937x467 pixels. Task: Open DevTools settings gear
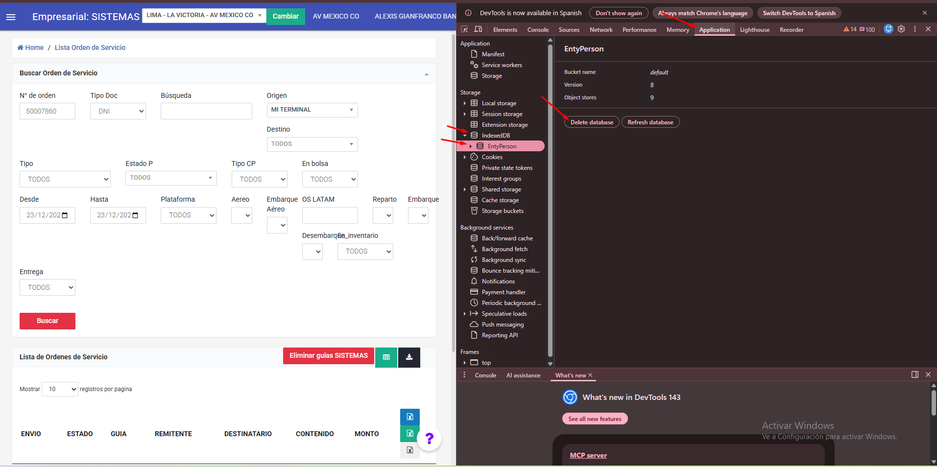[901, 29]
